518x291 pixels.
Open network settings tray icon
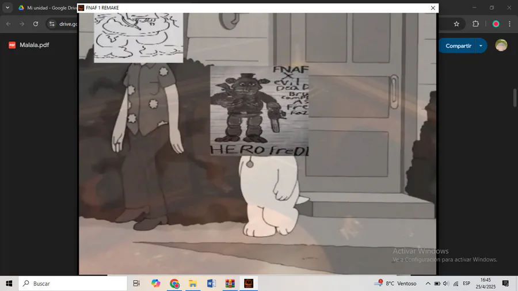(456, 284)
